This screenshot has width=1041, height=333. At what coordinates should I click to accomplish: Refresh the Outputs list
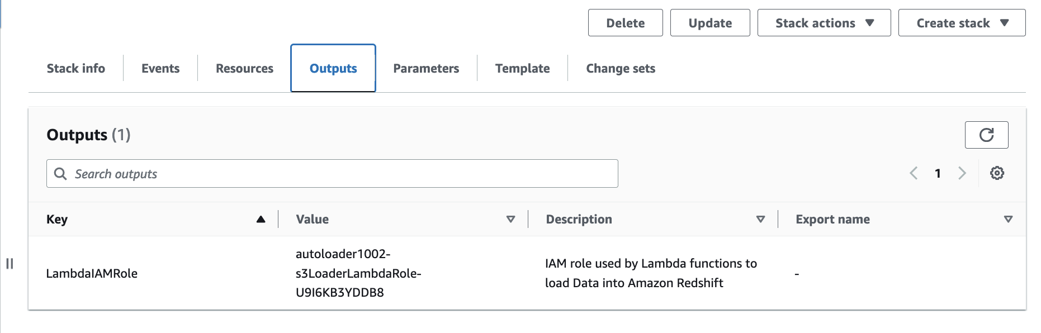click(986, 135)
